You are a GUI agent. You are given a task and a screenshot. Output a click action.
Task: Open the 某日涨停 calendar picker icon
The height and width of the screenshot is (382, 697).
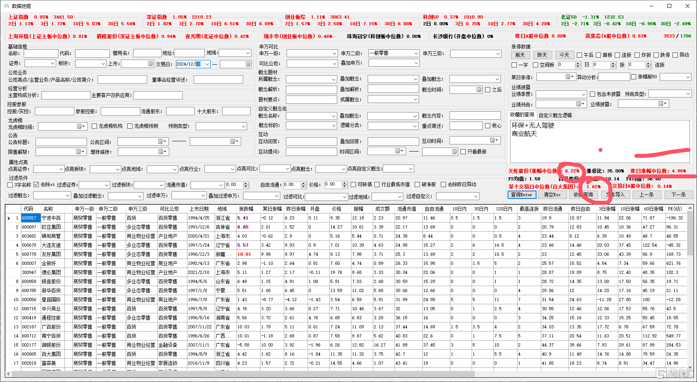570,77
